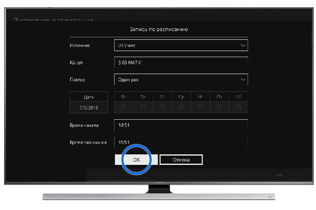Select the date cell 7/5/2018
This screenshot has width=316, height=210.
tap(88, 108)
